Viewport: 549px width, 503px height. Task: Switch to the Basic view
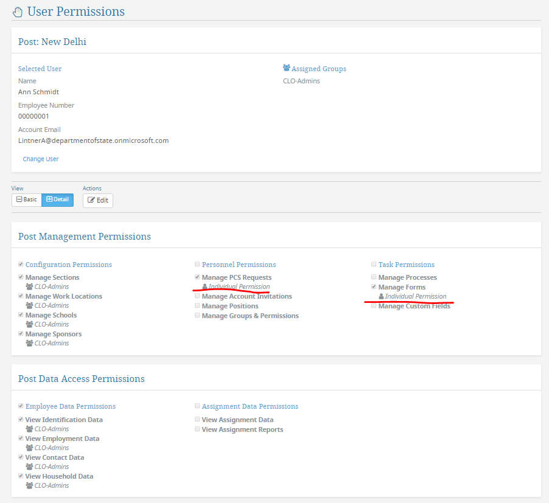point(27,199)
